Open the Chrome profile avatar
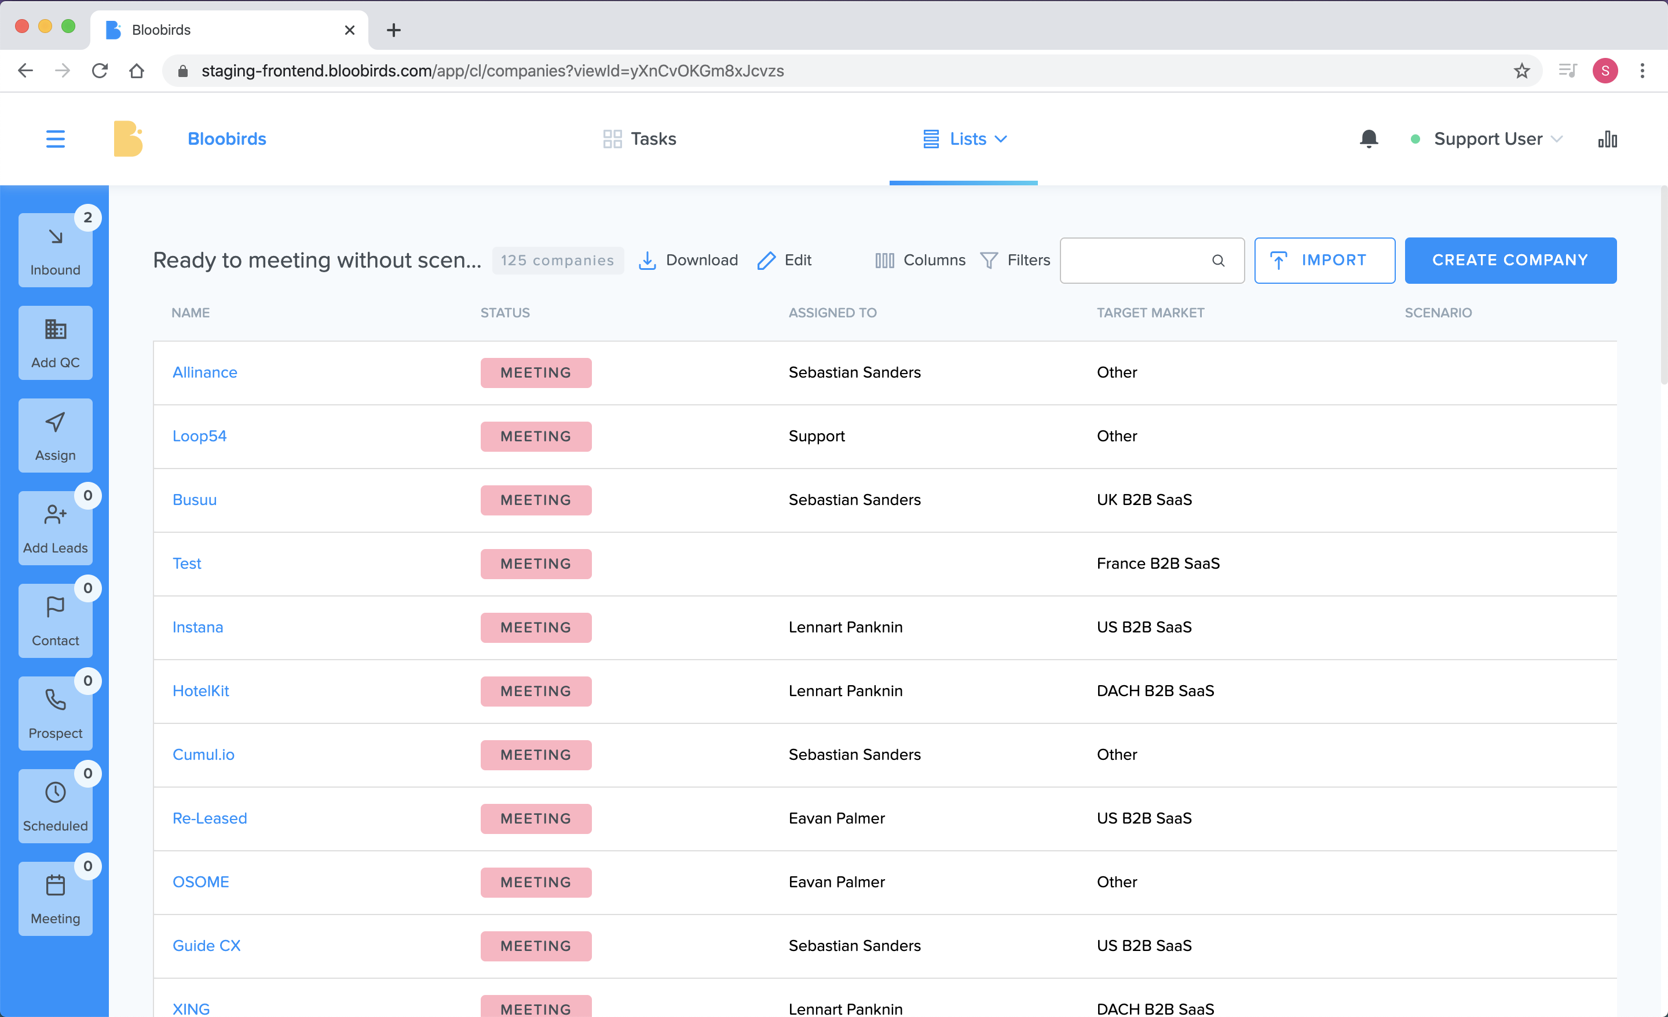 [1605, 71]
